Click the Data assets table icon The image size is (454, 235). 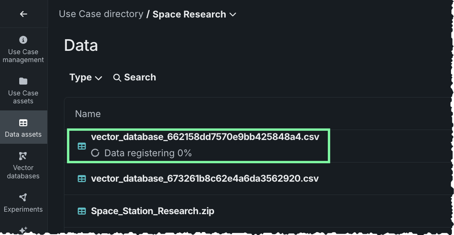click(23, 123)
